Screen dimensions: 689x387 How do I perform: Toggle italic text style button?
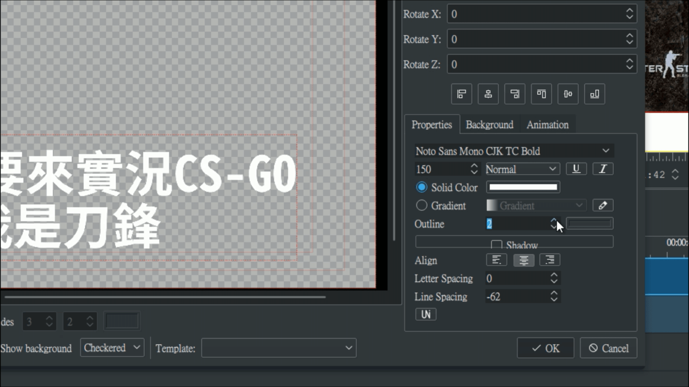click(x=603, y=169)
